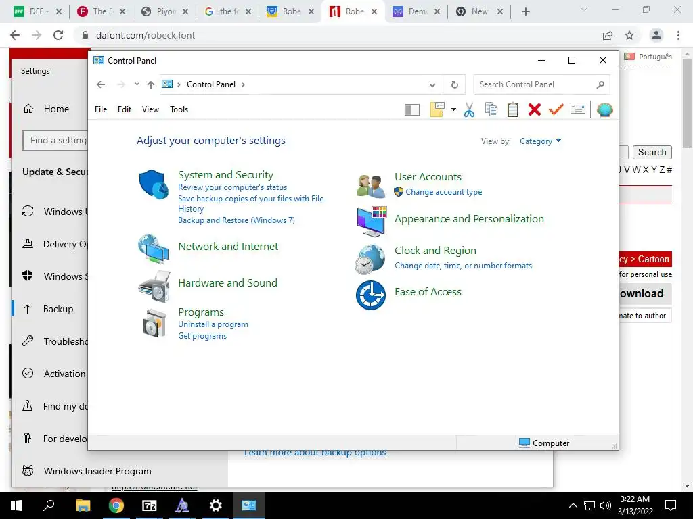Open Backup and Restore (Windows 7)

point(236,220)
